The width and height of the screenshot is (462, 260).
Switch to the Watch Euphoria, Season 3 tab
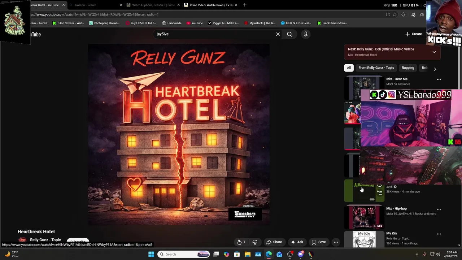tap(153, 5)
